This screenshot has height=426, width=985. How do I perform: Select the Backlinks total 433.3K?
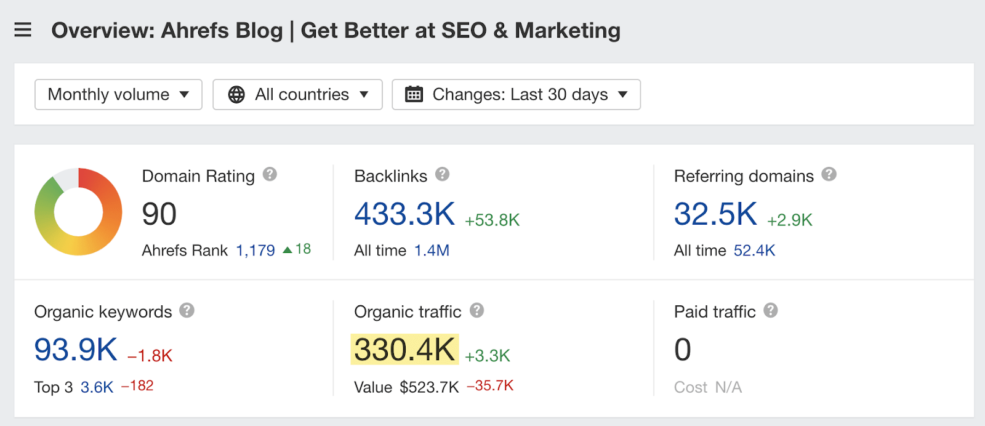point(404,214)
